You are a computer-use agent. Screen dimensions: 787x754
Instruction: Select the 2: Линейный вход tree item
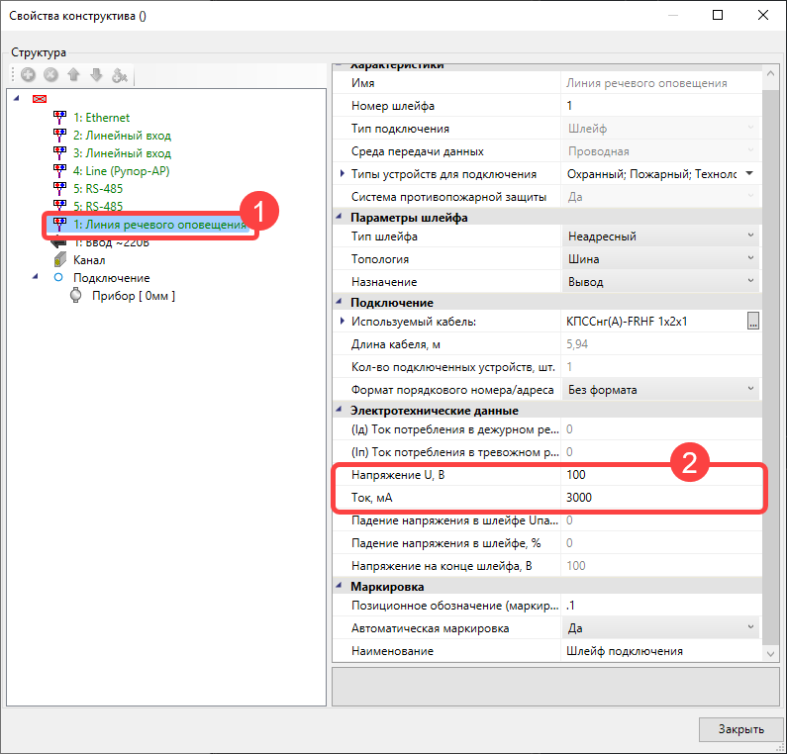click(x=122, y=136)
